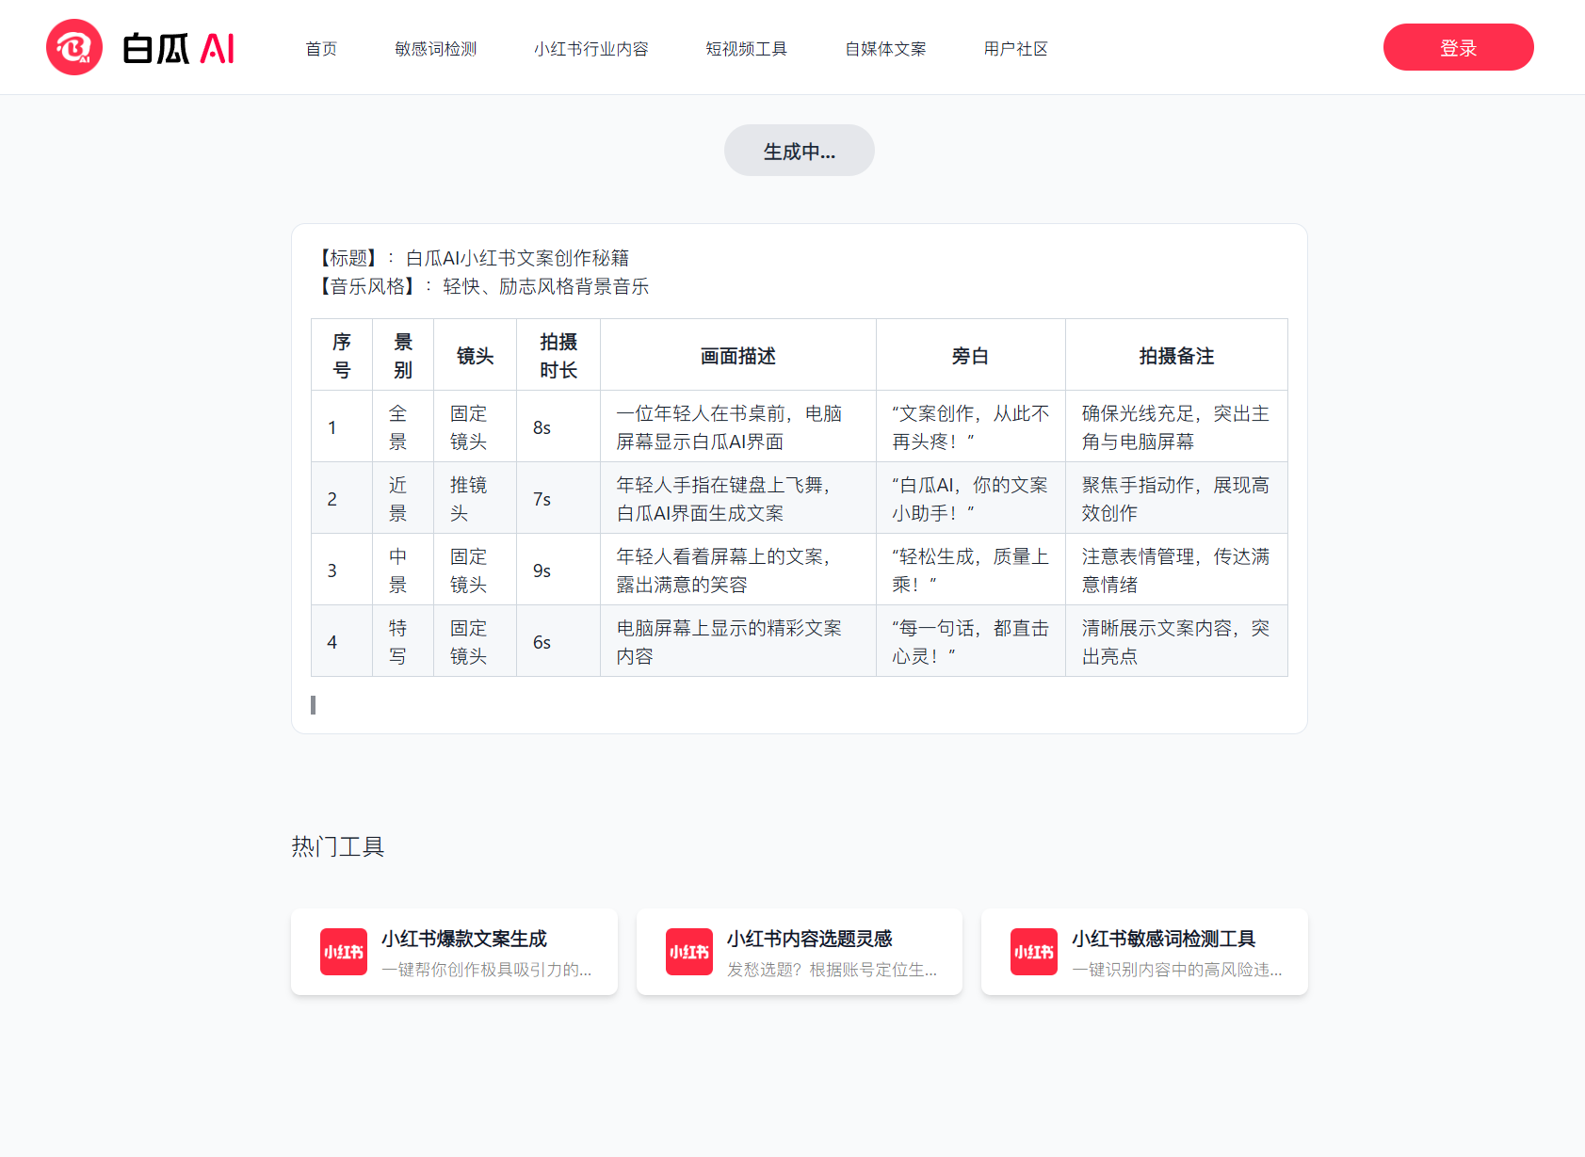Click the 固定镜头 cell in row 3

tap(476, 570)
